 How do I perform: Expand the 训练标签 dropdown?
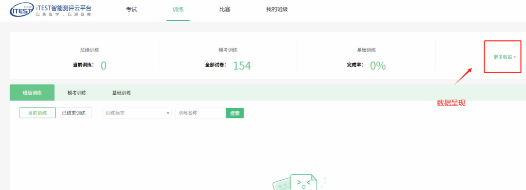pyautogui.click(x=137, y=113)
